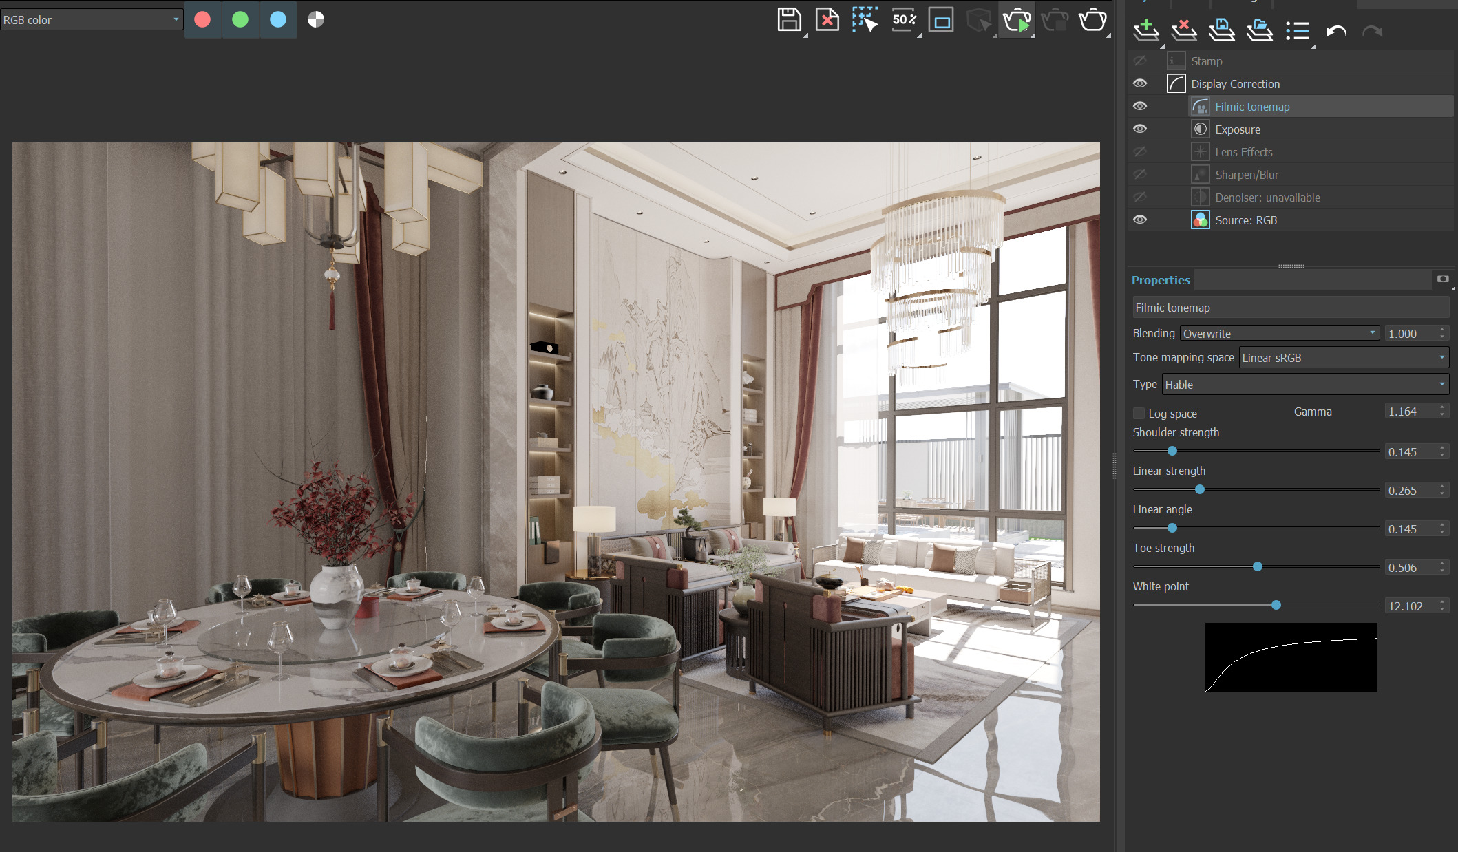1458x852 pixels.
Task: Click the Linear angle slider handle
Action: pyautogui.click(x=1172, y=528)
